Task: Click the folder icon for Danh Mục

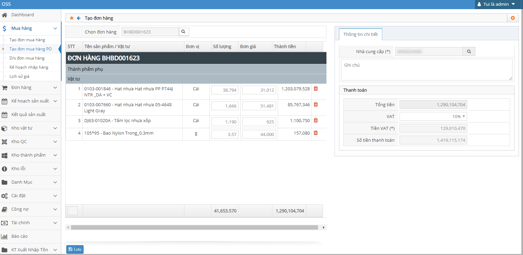Action: (4, 182)
